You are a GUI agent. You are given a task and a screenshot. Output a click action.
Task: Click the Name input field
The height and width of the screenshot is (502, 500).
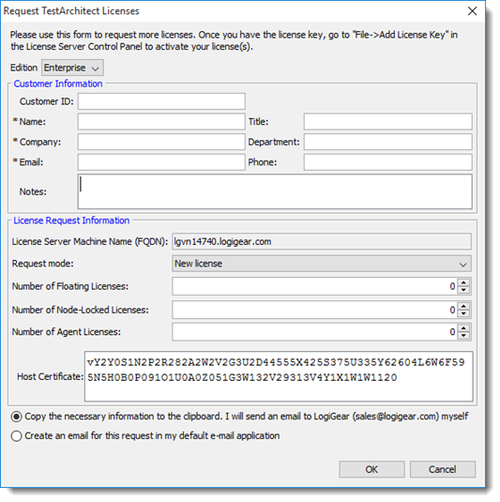[x=161, y=122]
